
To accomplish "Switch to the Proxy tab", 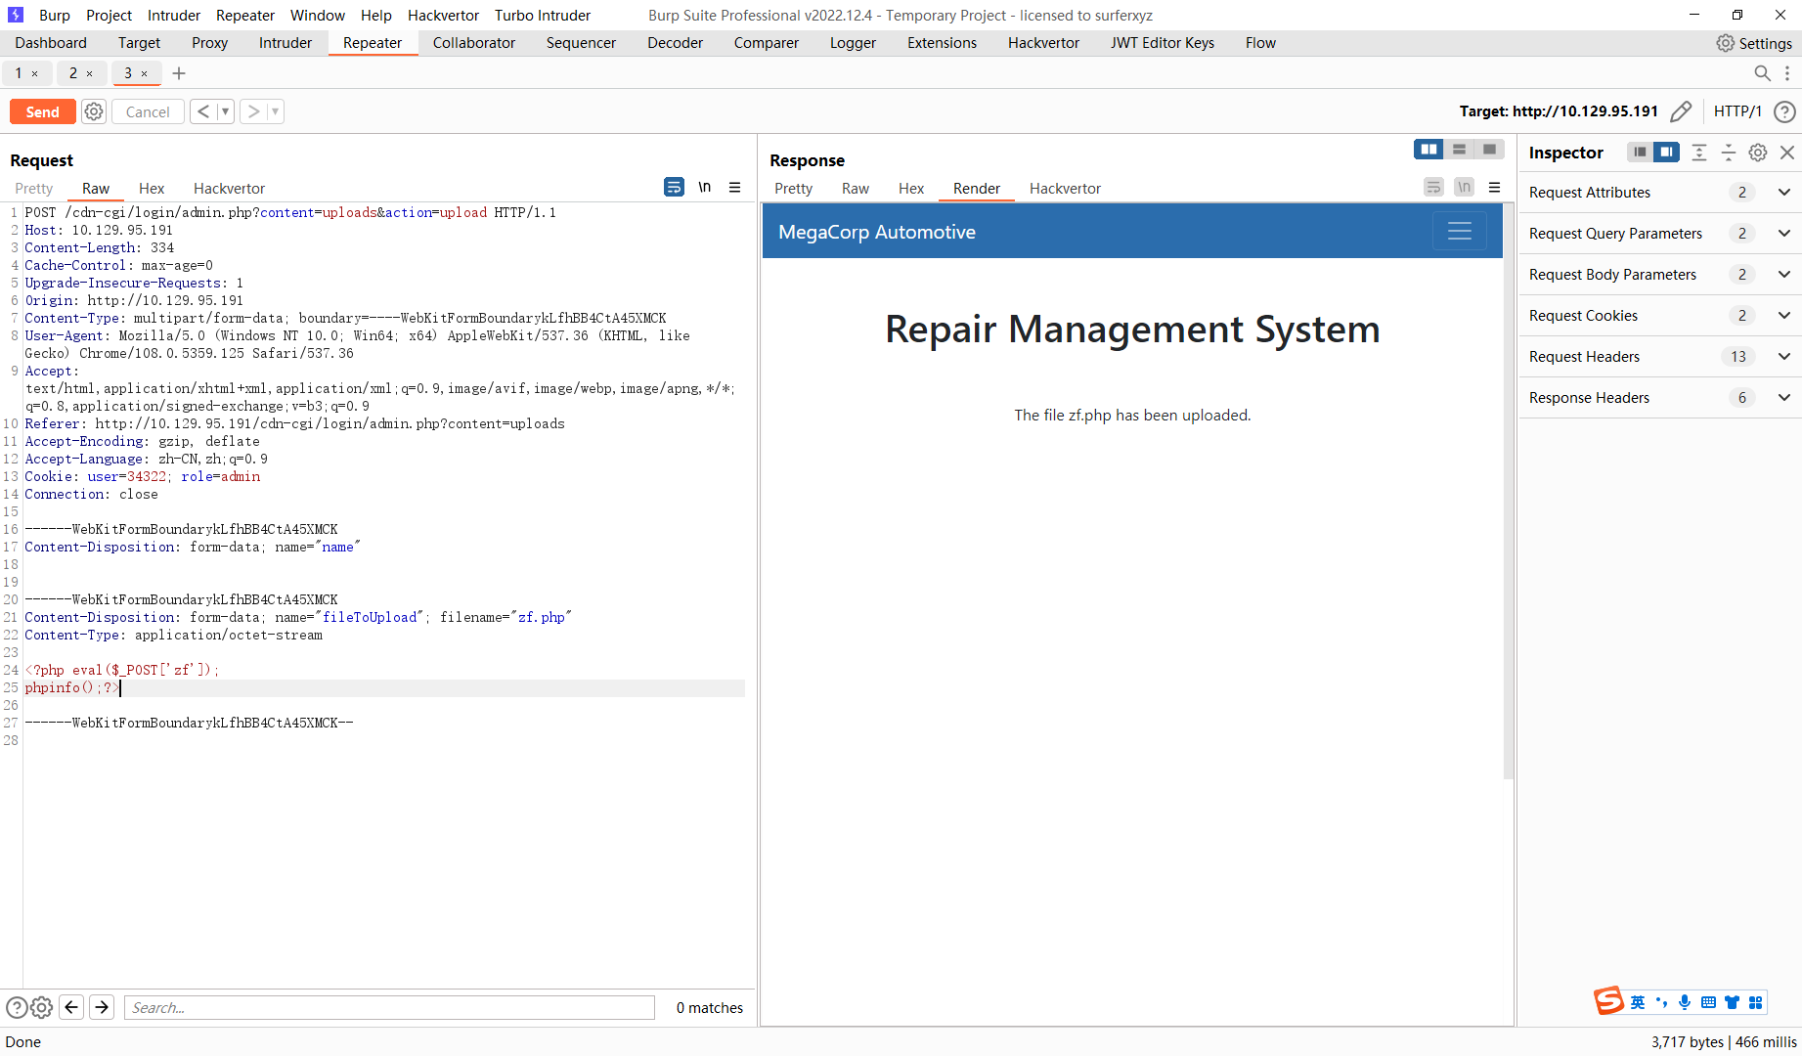I will pos(209,43).
